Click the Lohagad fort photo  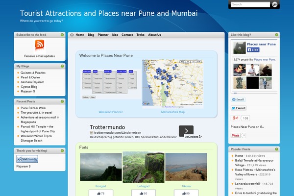[x=144, y=167]
